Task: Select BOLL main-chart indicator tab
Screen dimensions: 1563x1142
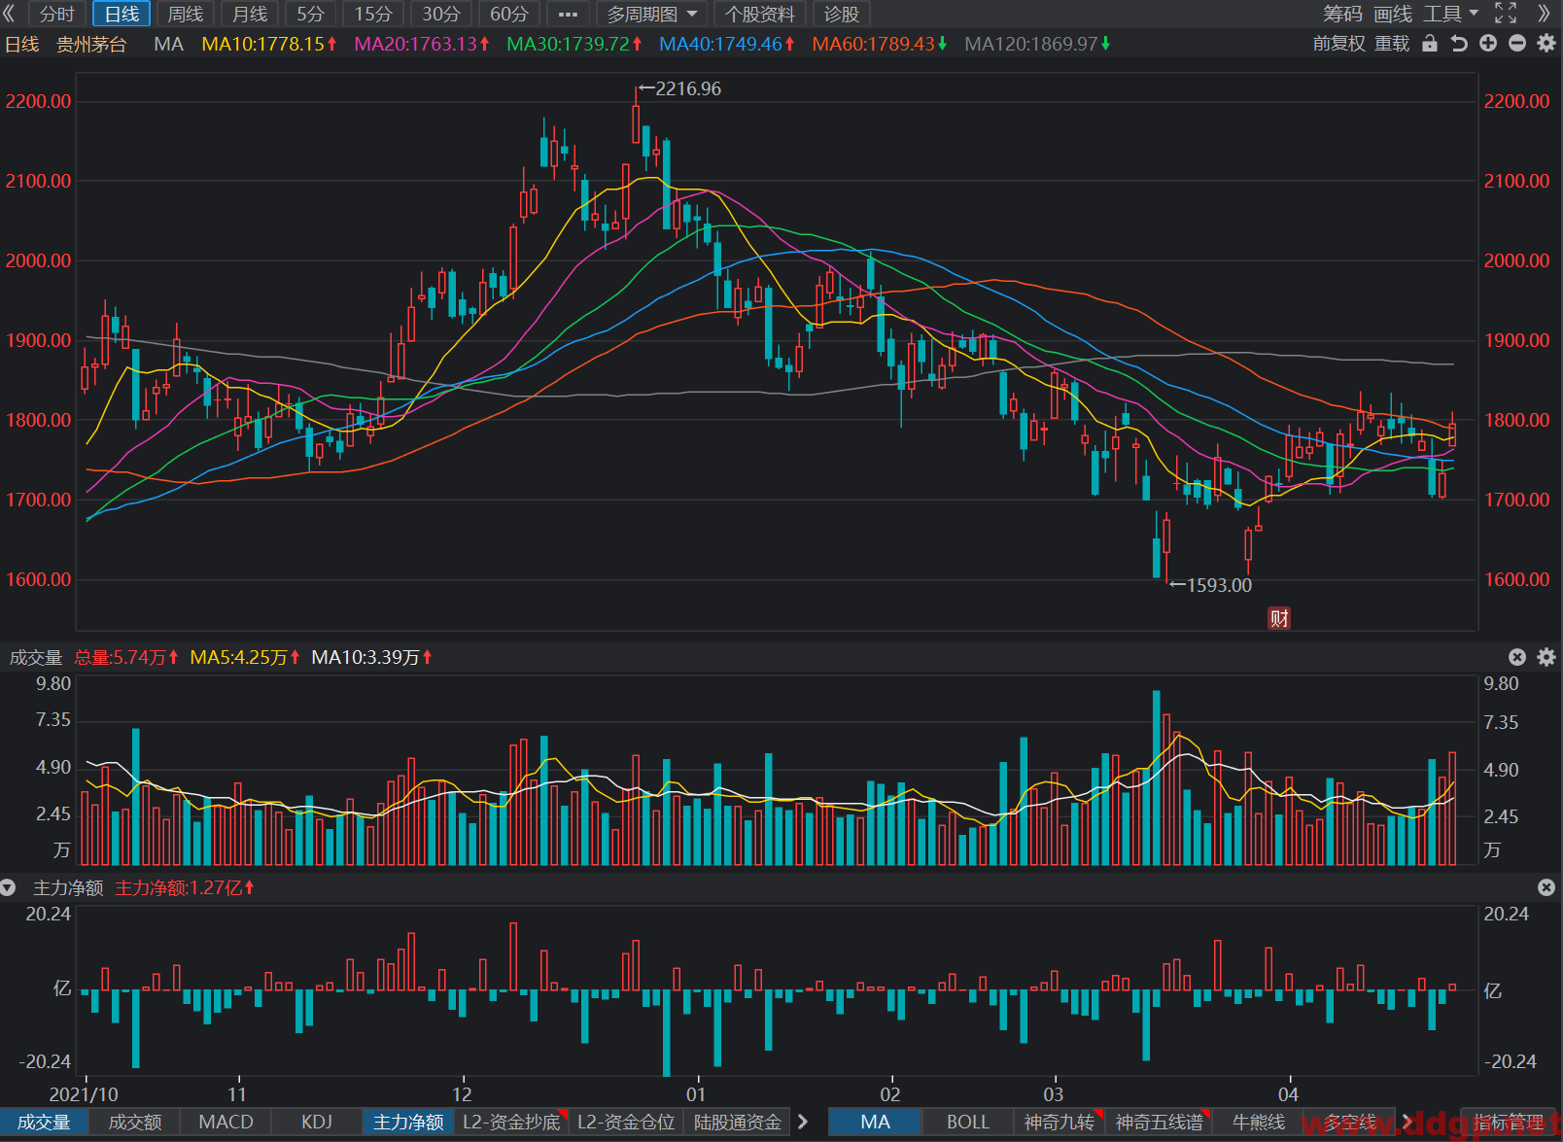Action: pos(967,1123)
